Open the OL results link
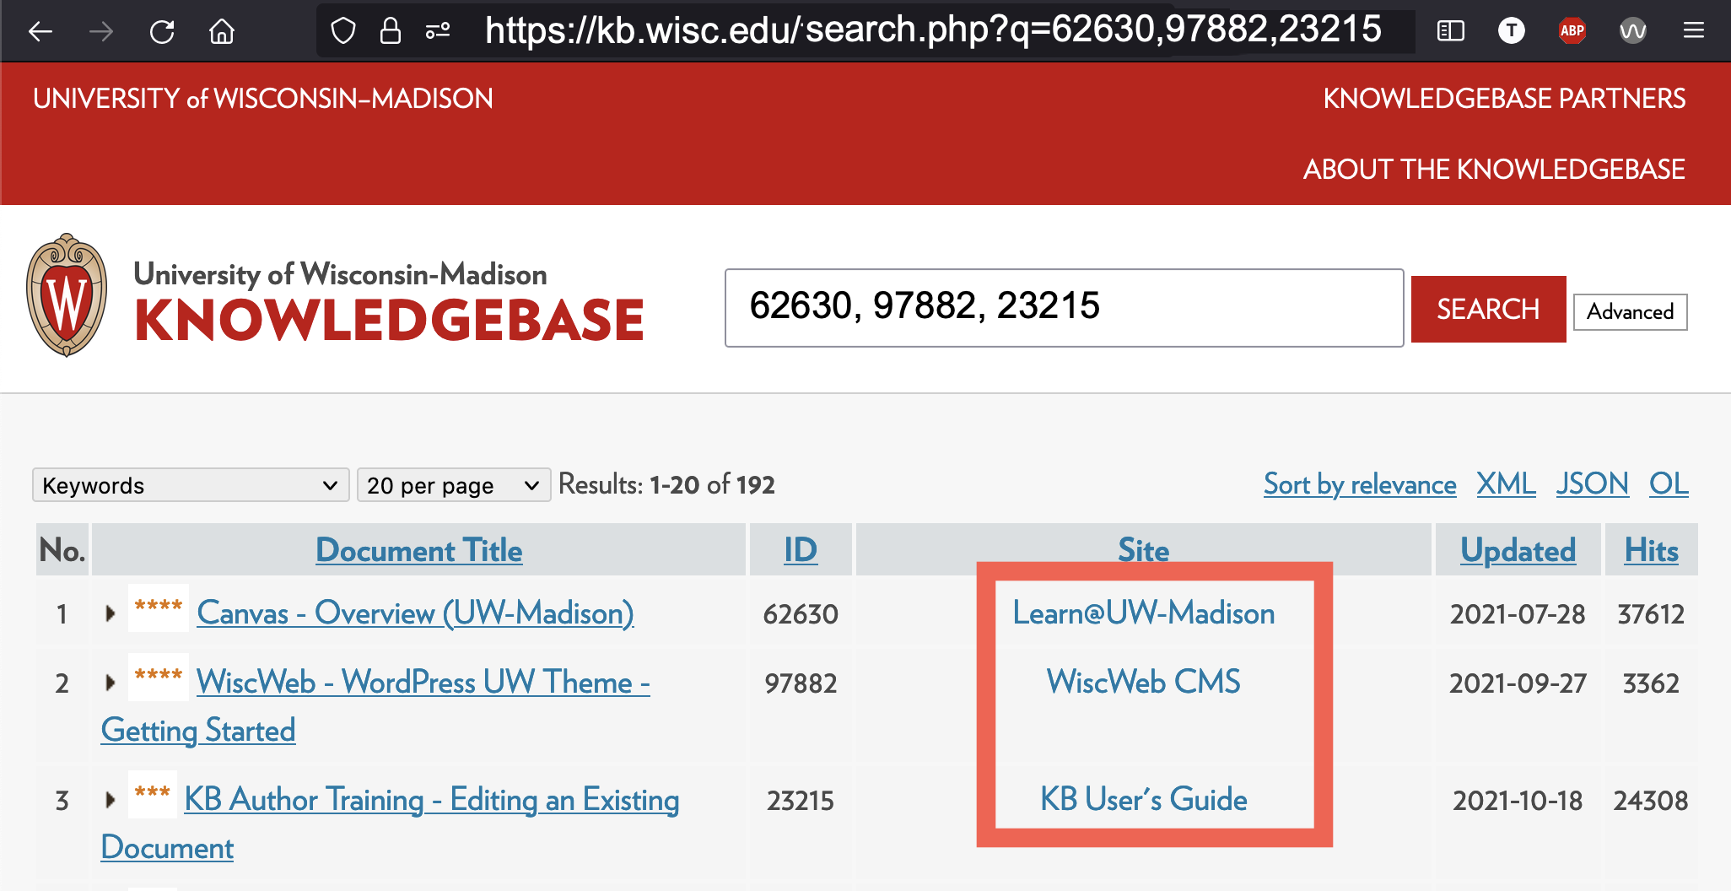 pyautogui.click(x=1669, y=484)
